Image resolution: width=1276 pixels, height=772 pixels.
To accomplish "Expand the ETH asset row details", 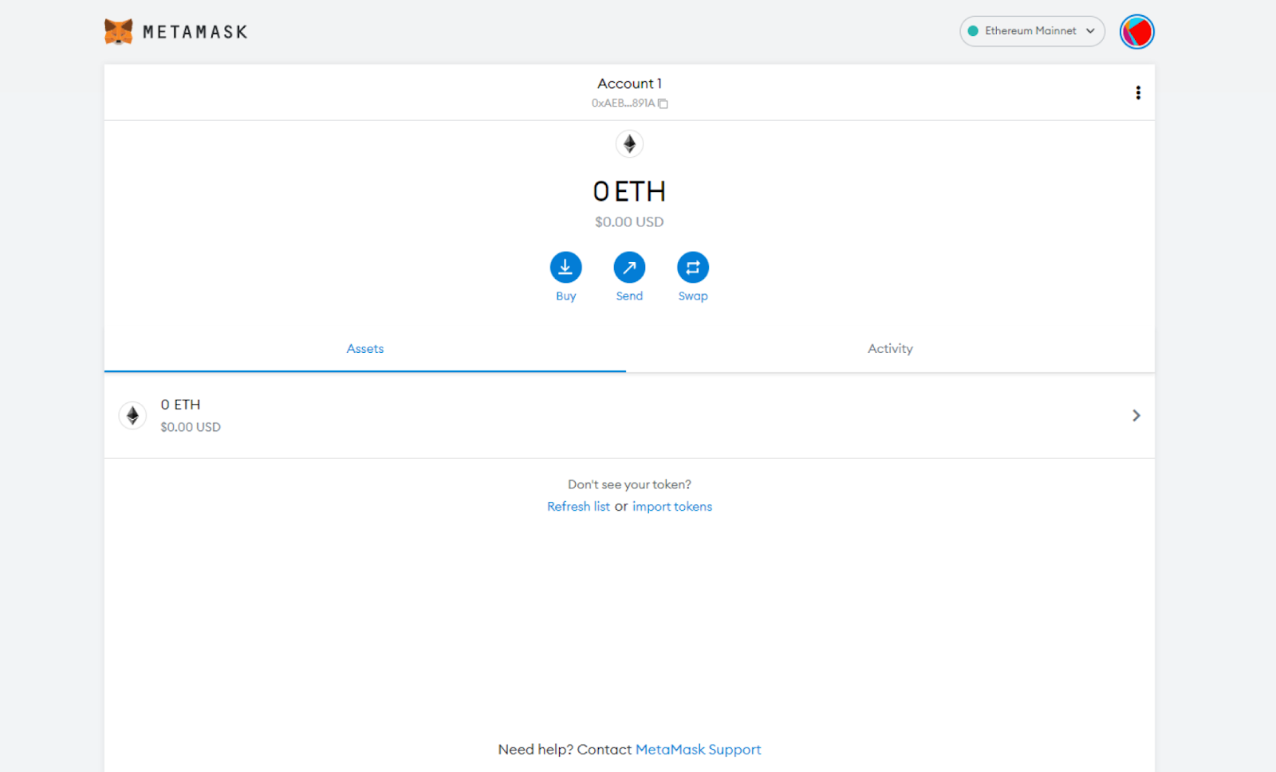I will (x=1136, y=415).
